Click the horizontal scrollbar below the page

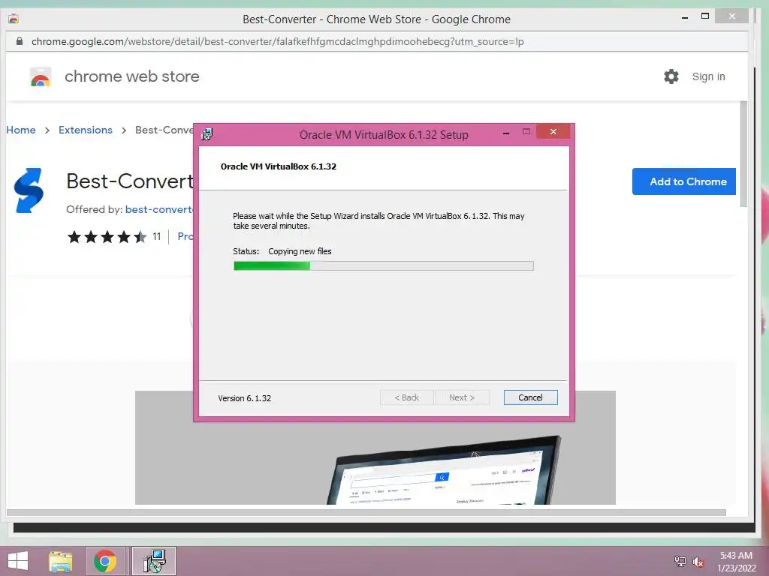coord(366,512)
